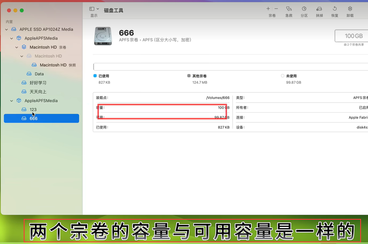Click the first AppleAPFSMedia cube icon
This screenshot has height=244, width=368.
19,38
